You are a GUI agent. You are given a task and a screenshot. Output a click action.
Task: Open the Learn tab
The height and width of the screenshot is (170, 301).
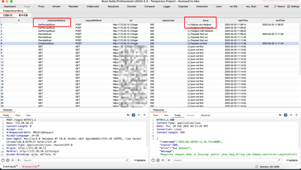(219, 6)
